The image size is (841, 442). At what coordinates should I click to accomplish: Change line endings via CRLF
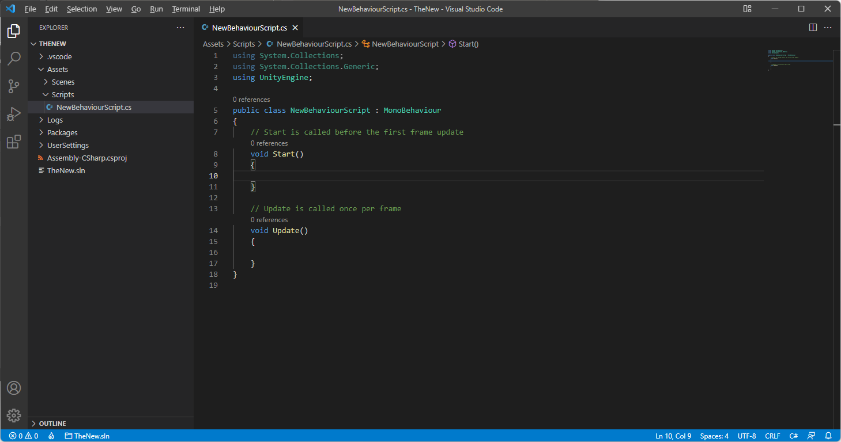tap(772, 436)
